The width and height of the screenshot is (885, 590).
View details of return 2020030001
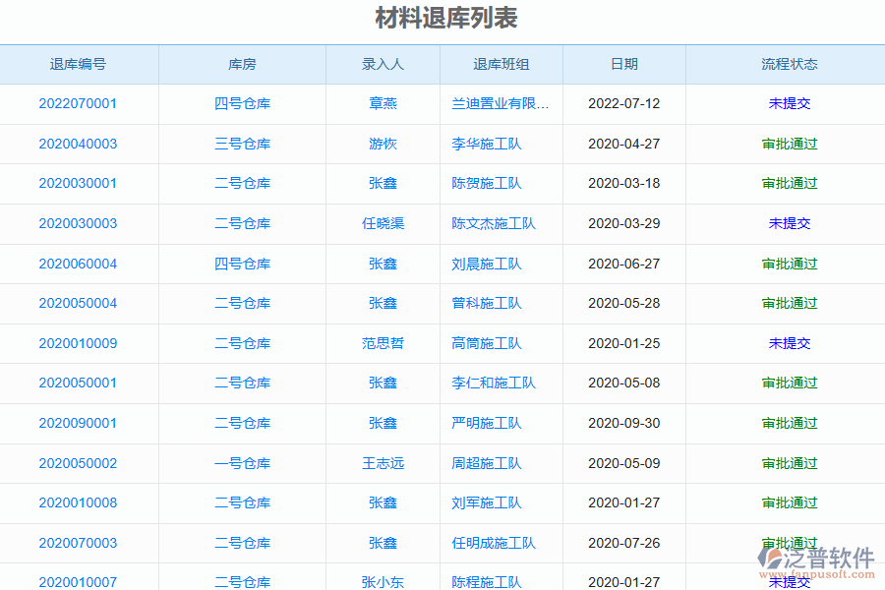click(x=80, y=183)
